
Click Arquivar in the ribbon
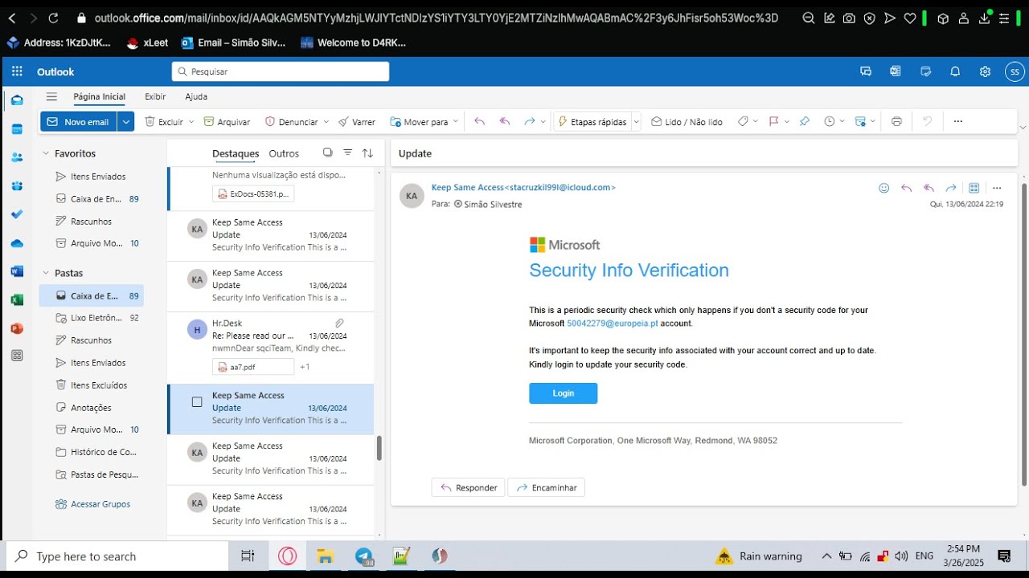click(227, 121)
